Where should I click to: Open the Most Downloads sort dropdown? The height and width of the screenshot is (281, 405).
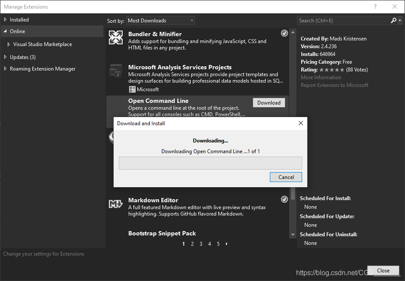(x=160, y=20)
